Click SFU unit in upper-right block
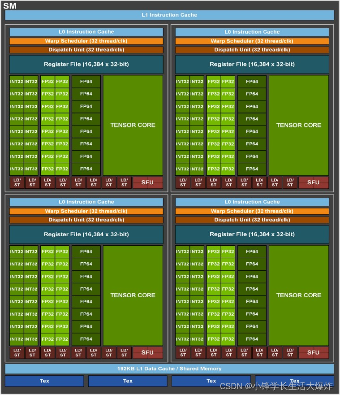 tap(313, 182)
